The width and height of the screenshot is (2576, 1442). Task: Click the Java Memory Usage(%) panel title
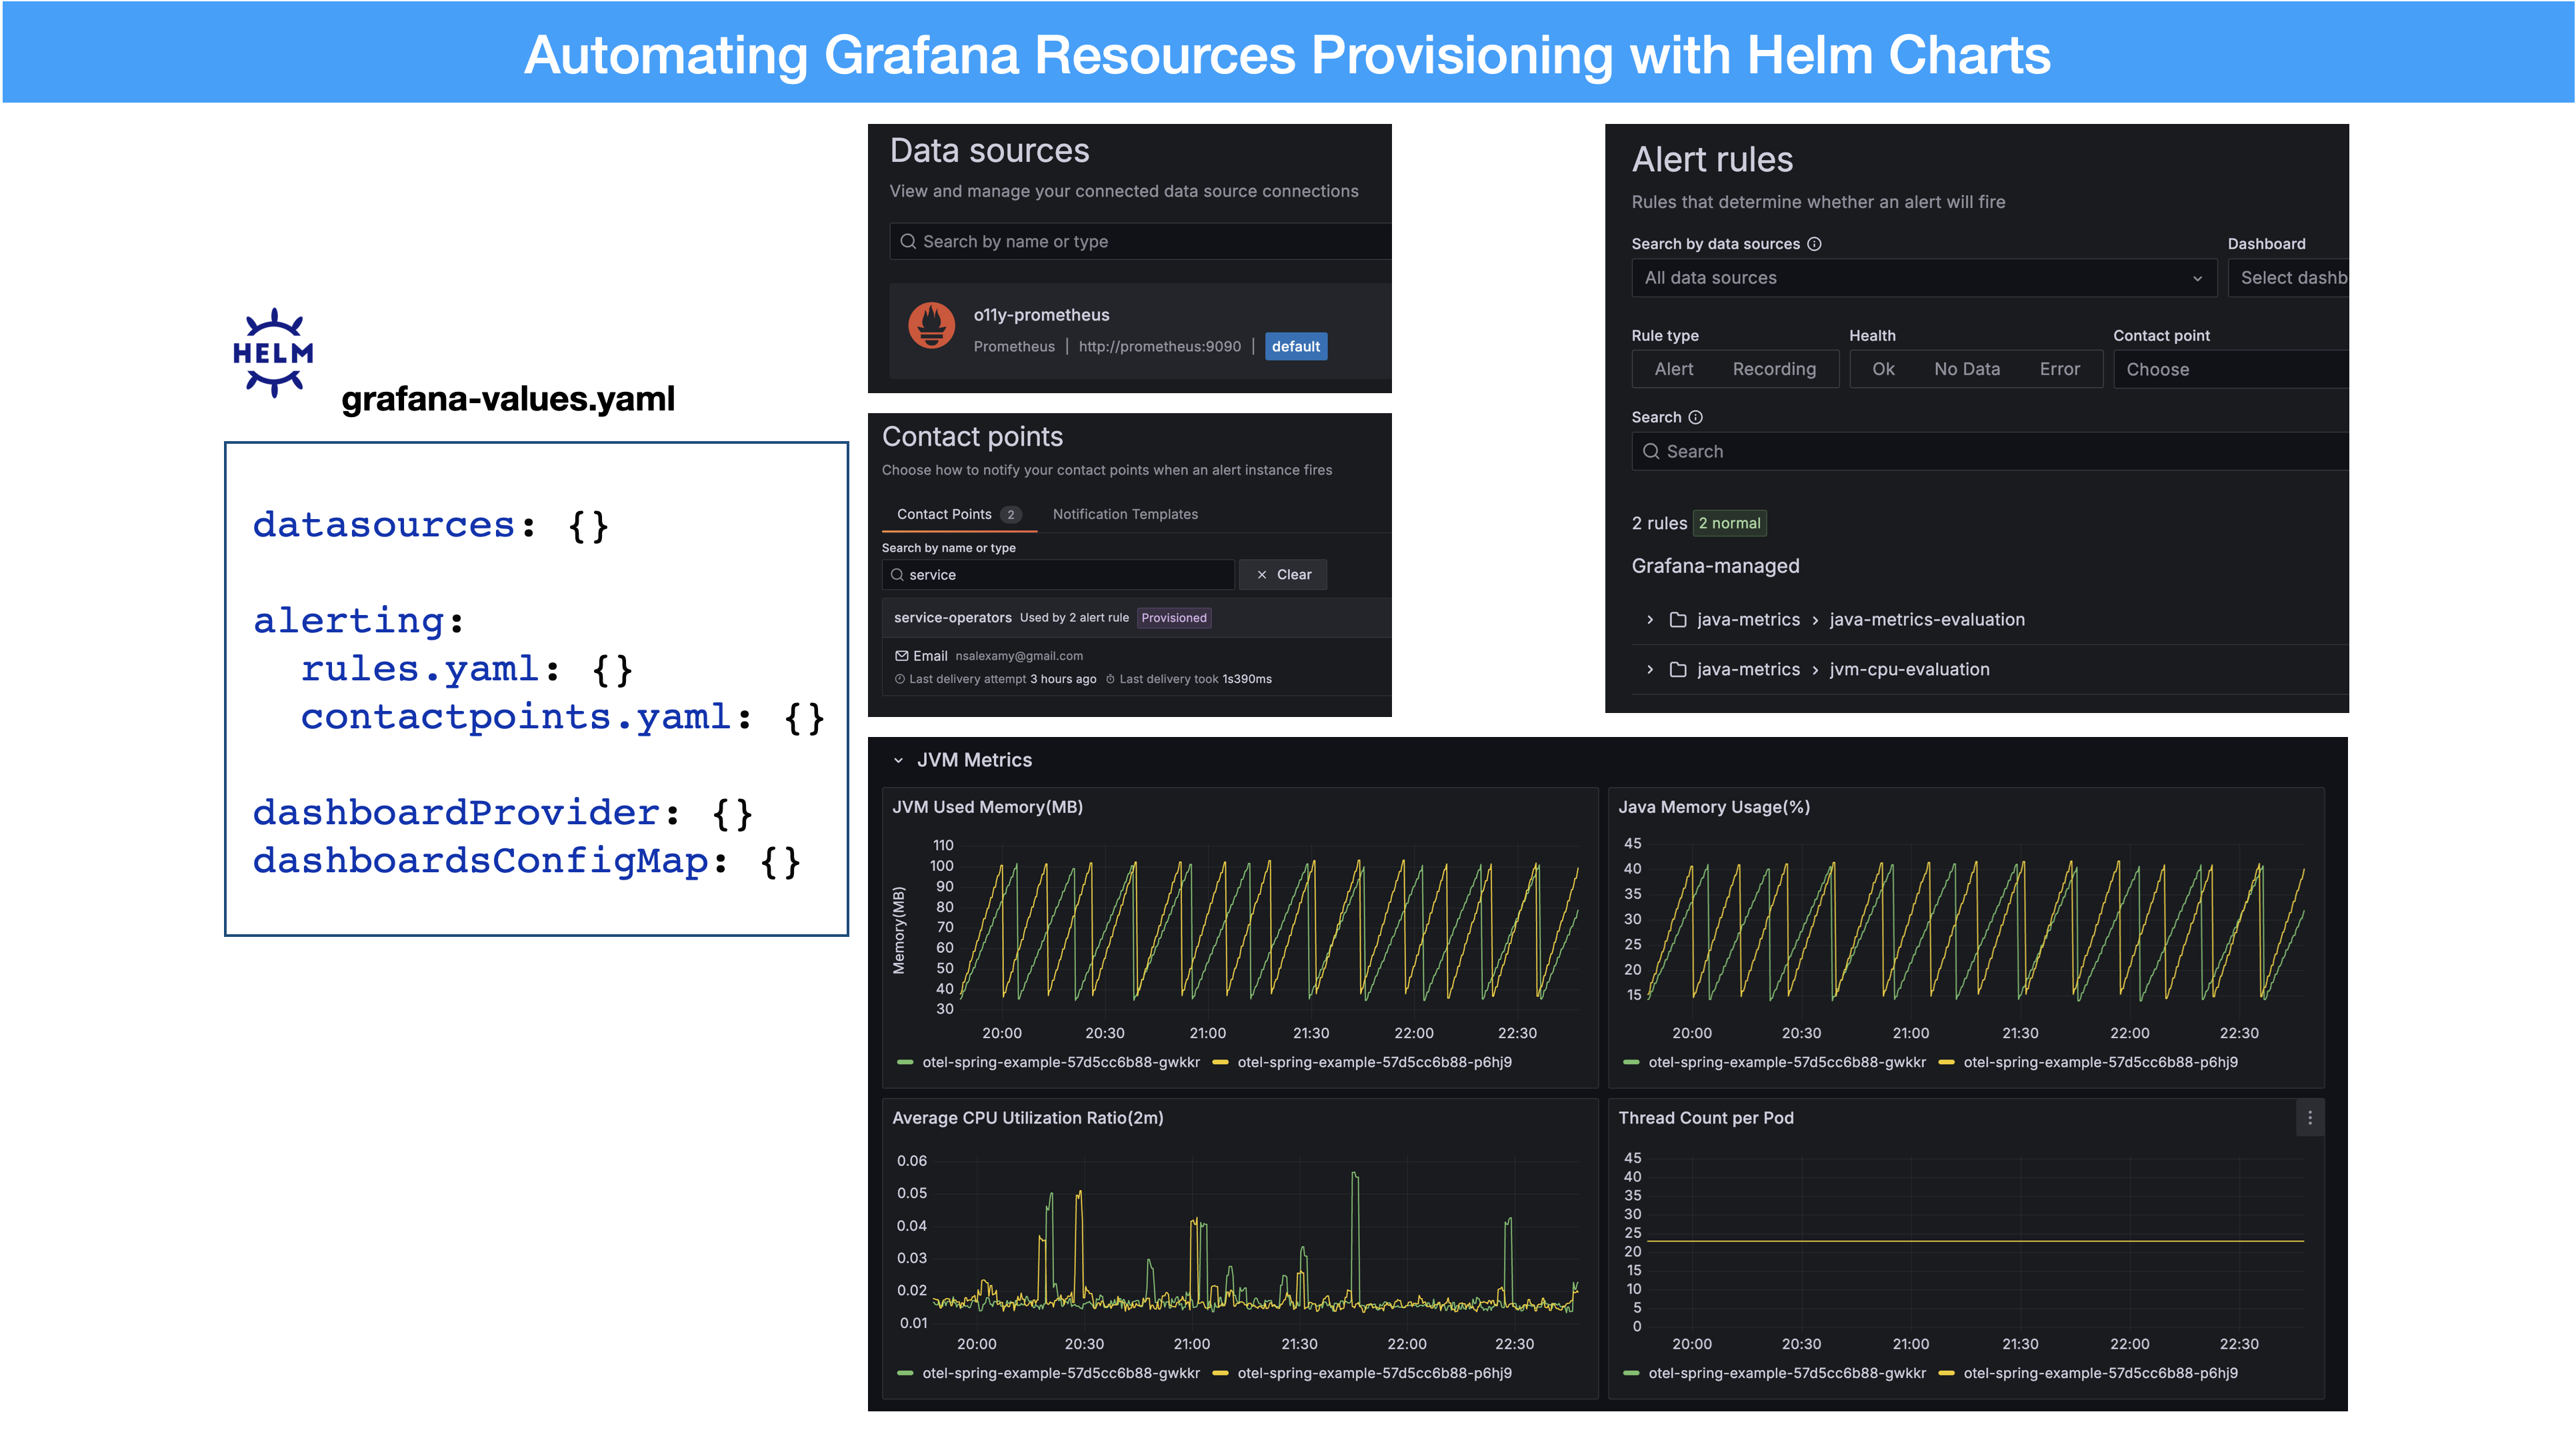tap(1714, 808)
